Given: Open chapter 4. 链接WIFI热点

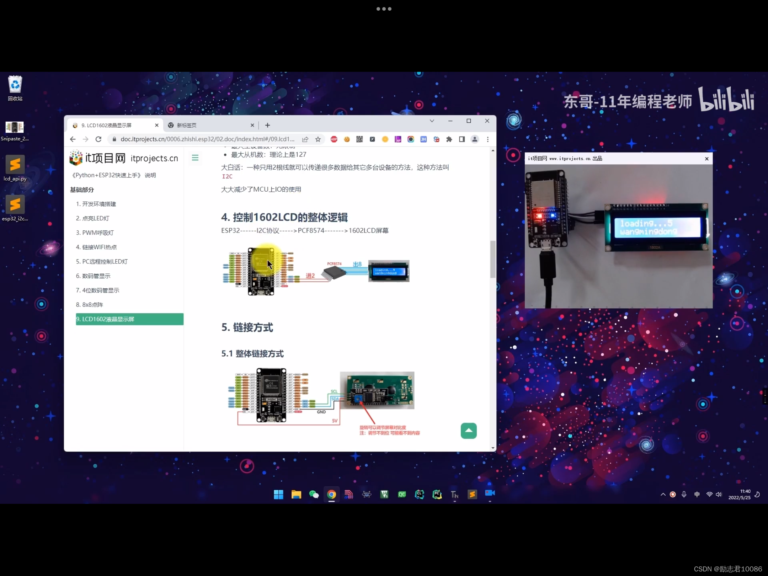Looking at the screenshot, I should (x=96, y=247).
